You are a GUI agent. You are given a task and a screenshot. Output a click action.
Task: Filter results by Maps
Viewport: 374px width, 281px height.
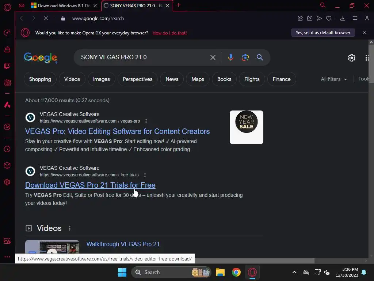198,79
